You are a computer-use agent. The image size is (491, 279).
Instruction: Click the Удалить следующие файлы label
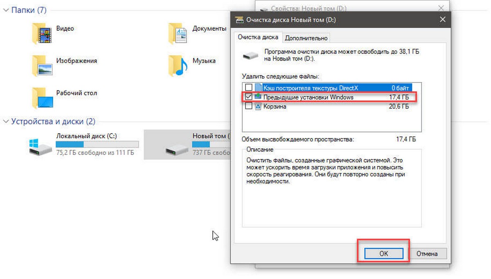(280, 76)
